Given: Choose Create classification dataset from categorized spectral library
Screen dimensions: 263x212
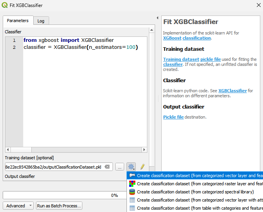Looking at the screenshot, I should pos(195,192).
